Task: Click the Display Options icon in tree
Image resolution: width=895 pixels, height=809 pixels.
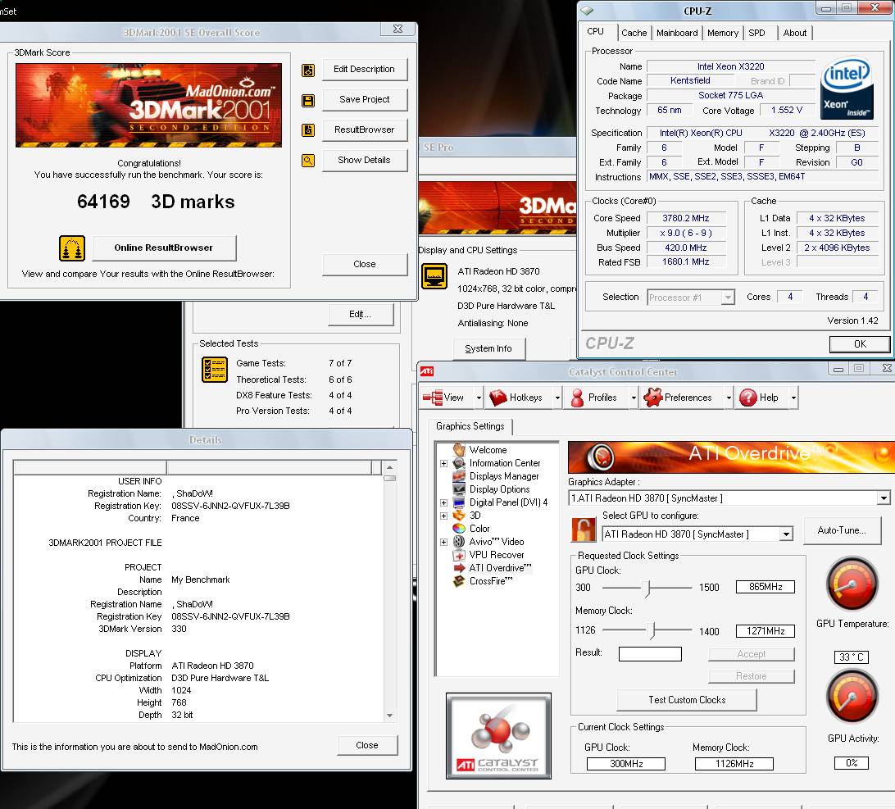Action: point(459,489)
